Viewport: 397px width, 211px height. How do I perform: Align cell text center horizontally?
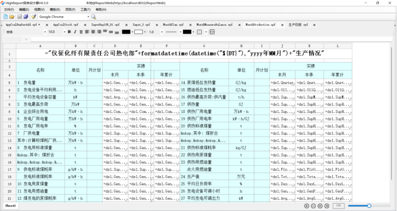[93, 32]
